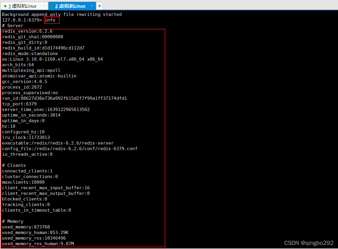Click the 'tcp_port:6379' line

point(19,104)
